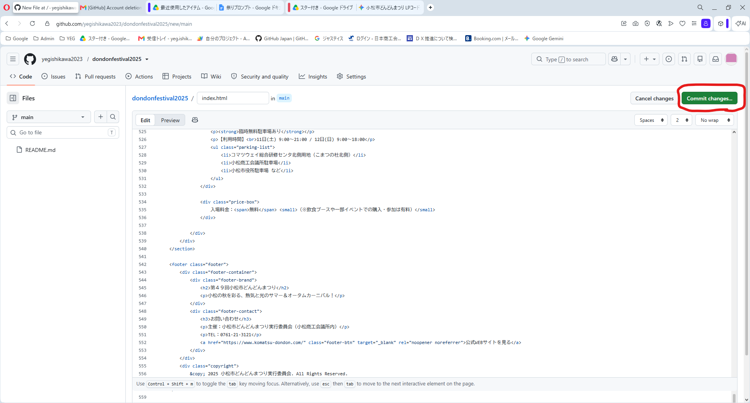Open the Google Gemini bookmark

coord(544,38)
